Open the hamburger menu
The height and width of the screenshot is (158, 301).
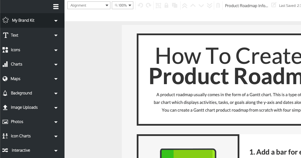click(56, 7)
